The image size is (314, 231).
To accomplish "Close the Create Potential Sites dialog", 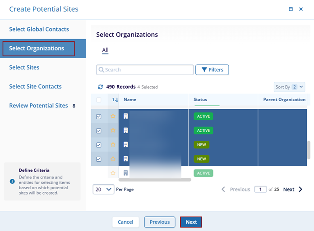I will click(301, 9).
